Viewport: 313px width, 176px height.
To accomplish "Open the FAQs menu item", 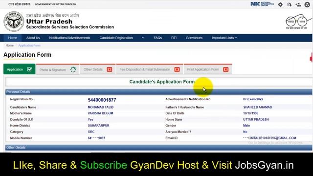I will point(157,38).
